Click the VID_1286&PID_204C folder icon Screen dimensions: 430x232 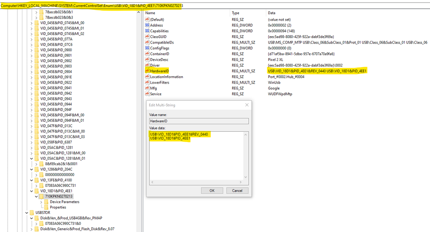tap(37, 169)
